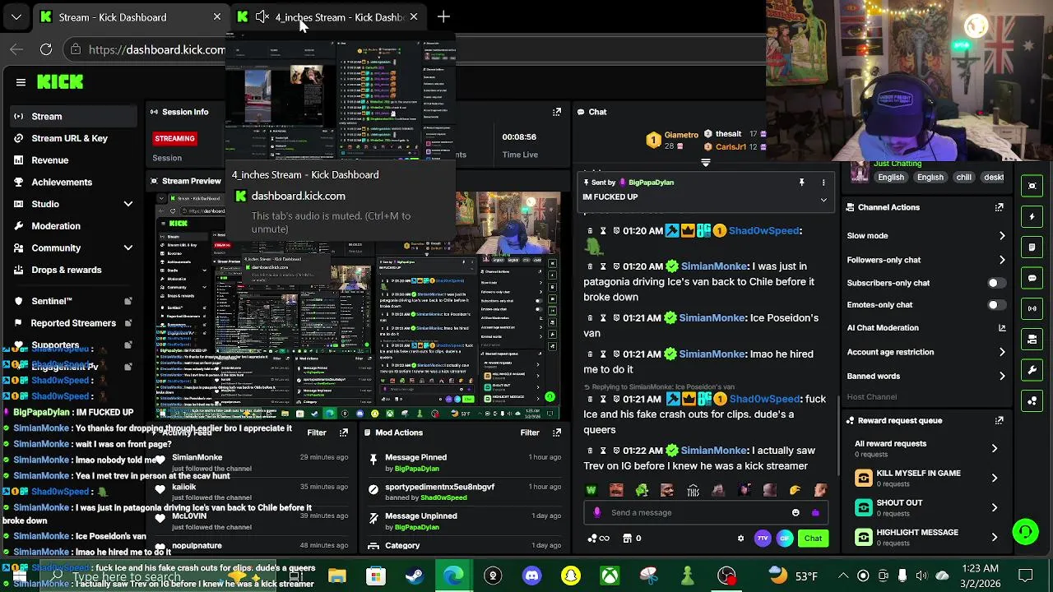This screenshot has height=592, width=1053.
Task: Open Followers-only chat settings
Action: coord(926,260)
